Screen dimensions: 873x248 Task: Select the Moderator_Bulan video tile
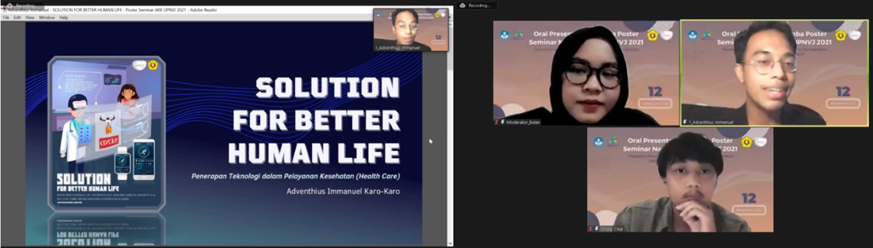(586, 72)
